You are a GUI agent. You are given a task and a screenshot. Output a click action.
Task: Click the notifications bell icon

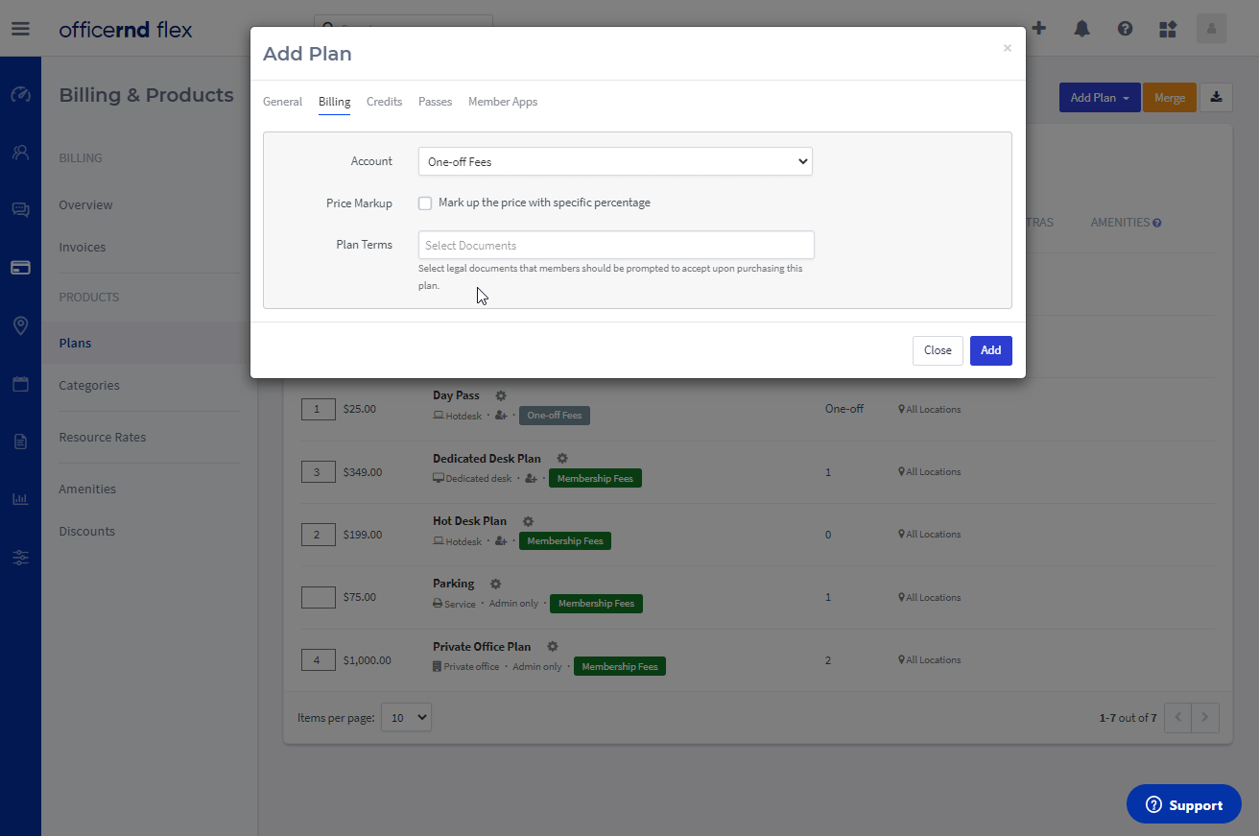(1082, 29)
